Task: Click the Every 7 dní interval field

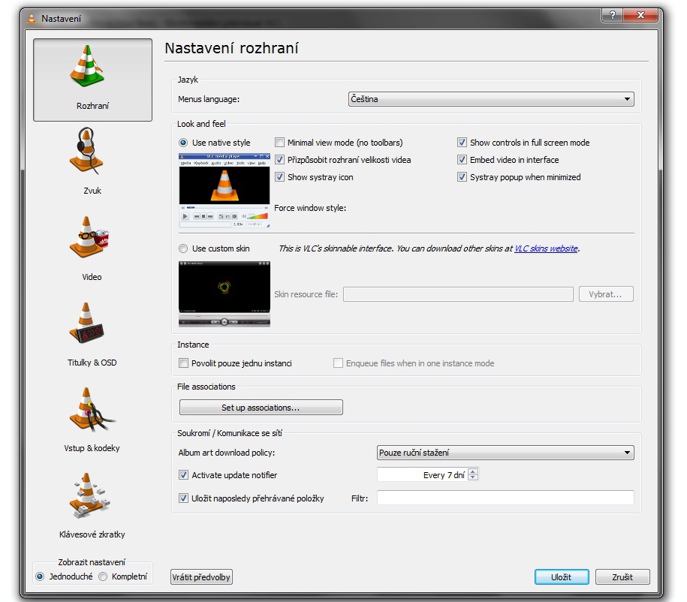Action: click(x=423, y=475)
